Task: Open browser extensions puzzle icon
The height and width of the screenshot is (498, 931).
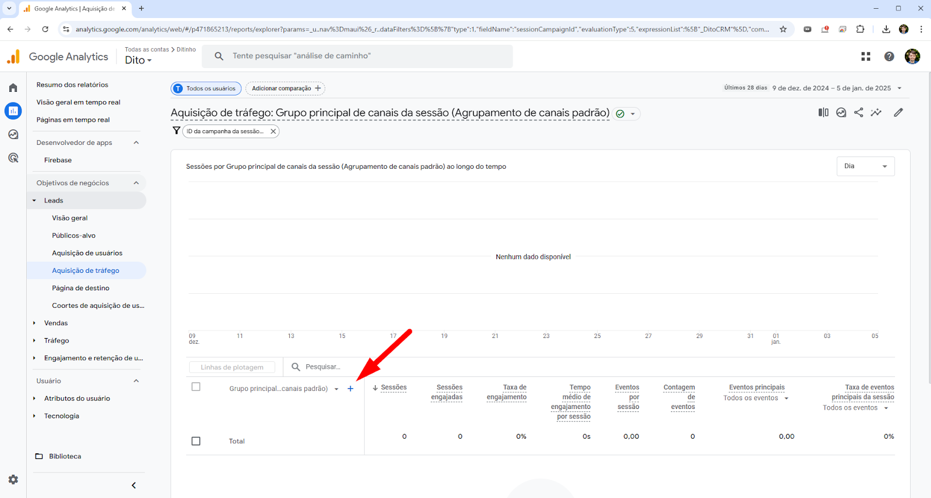Action: (x=860, y=29)
